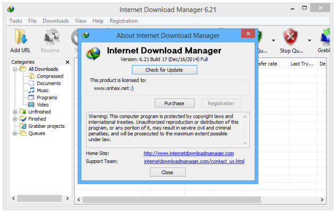336x212 pixels.
Task: Maximize the Internet Download Manager window
Action: [304, 8]
